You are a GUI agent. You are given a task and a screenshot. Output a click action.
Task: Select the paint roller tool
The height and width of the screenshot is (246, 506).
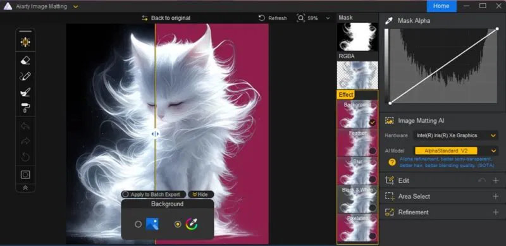pos(25,108)
